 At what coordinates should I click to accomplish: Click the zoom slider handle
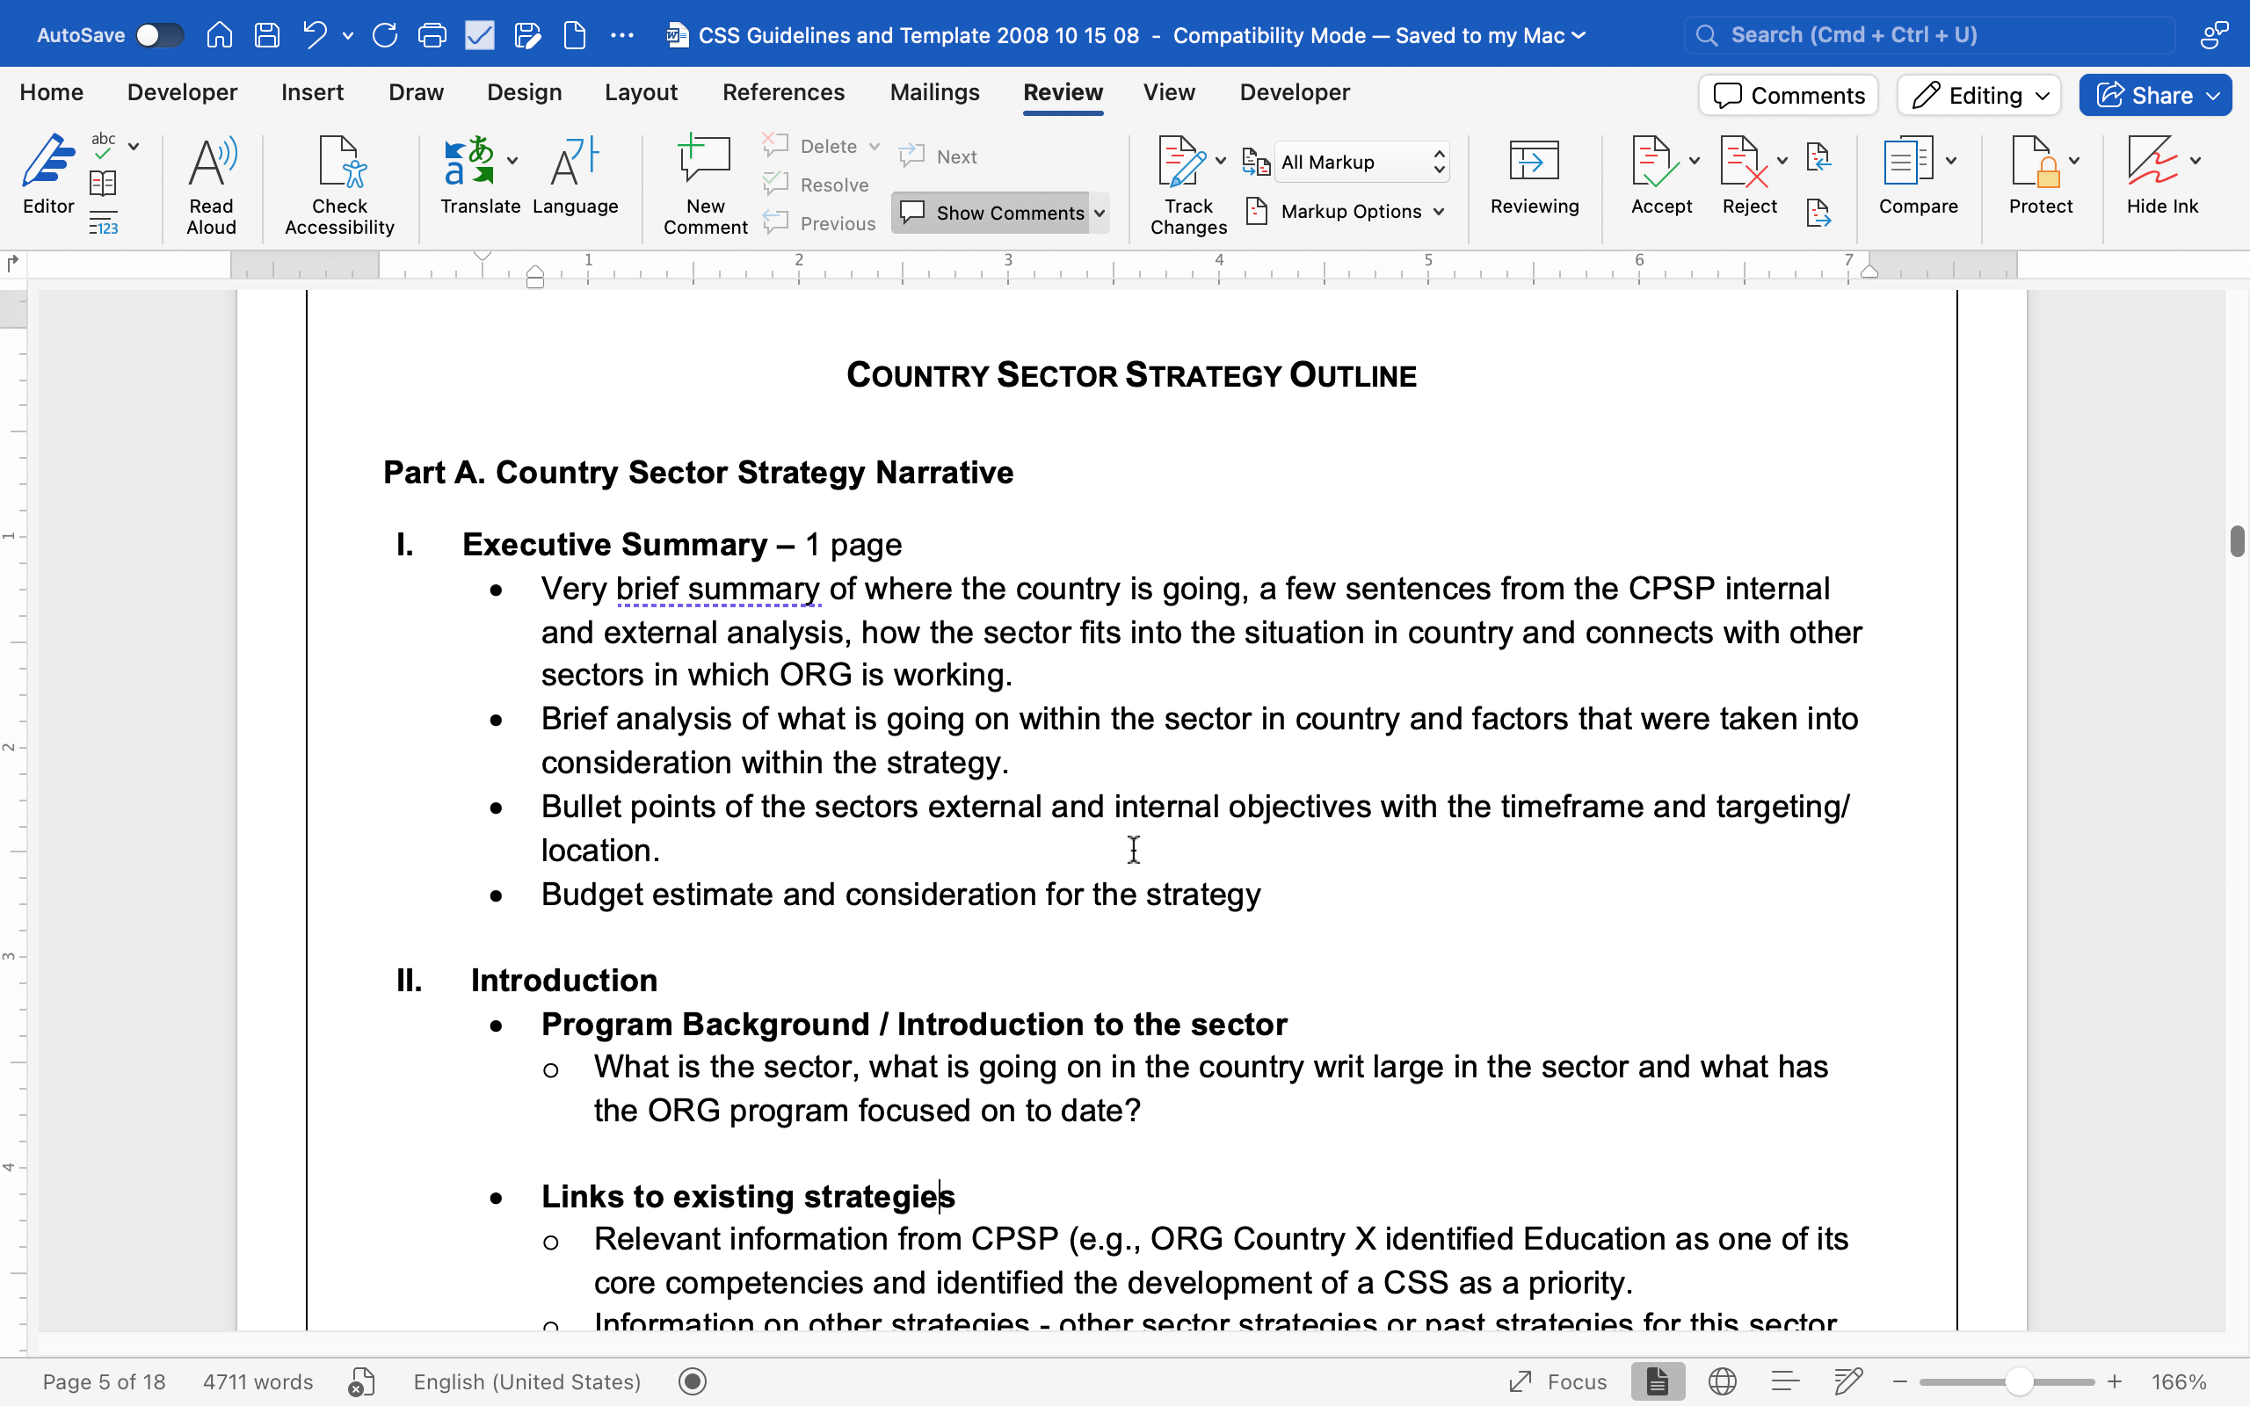tap(2018, 1381)
